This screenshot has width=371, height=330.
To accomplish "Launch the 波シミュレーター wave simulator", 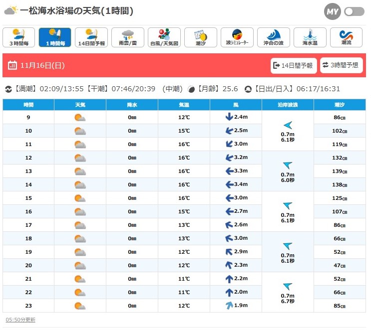I will tap(237, 37).
